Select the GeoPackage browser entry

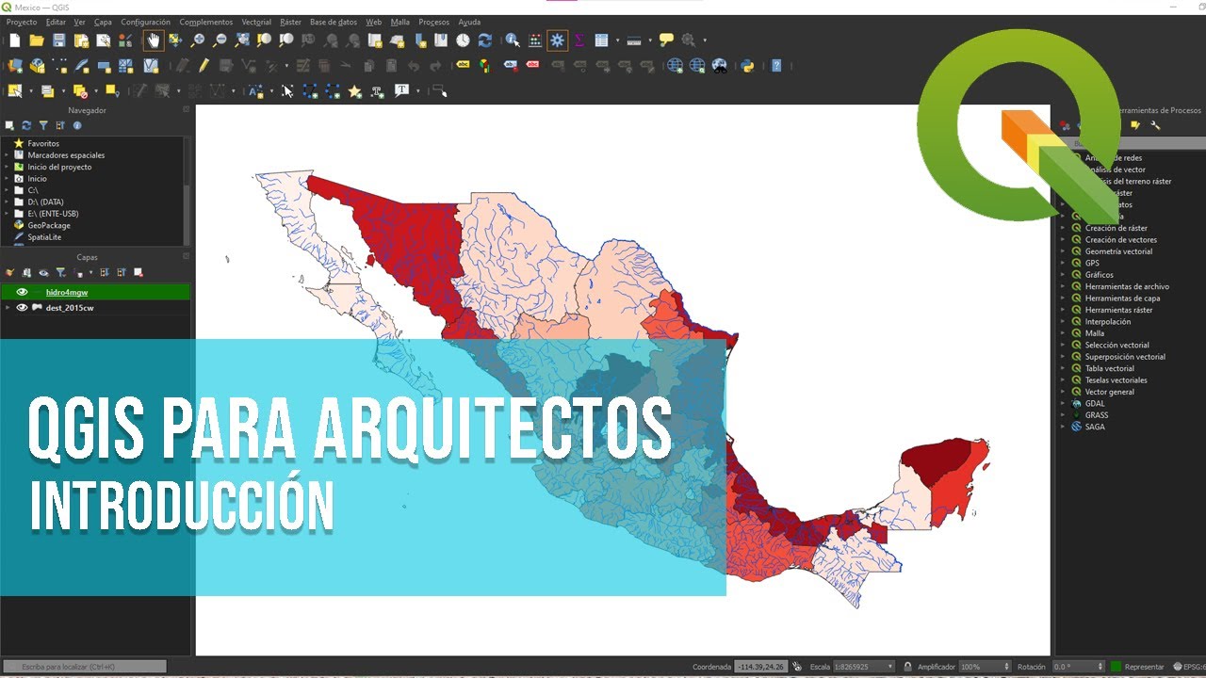click(48, 225)
